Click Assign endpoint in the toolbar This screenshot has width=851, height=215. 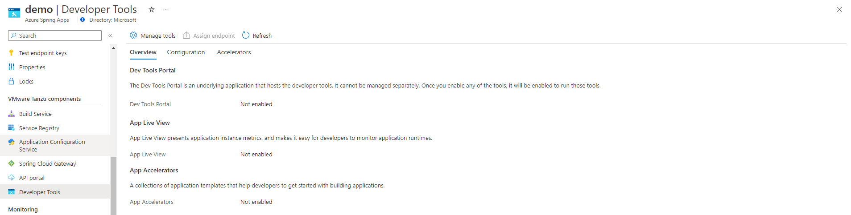209,36
